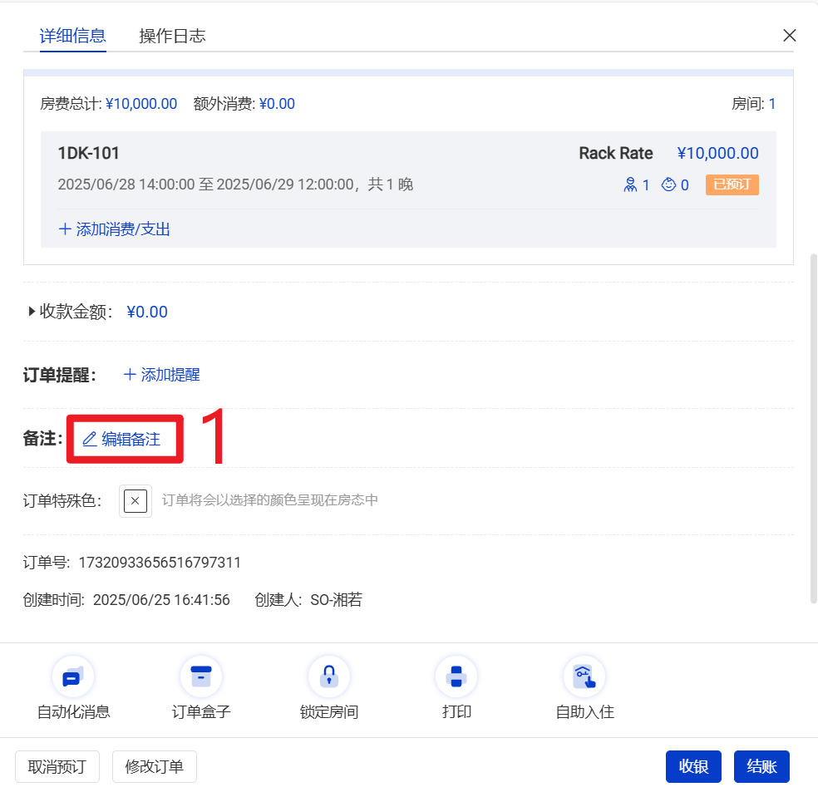Image resolution: width=818 pixels, height=792 pixels.
Task: Close the order detail dialog
Action: (790, 35)
